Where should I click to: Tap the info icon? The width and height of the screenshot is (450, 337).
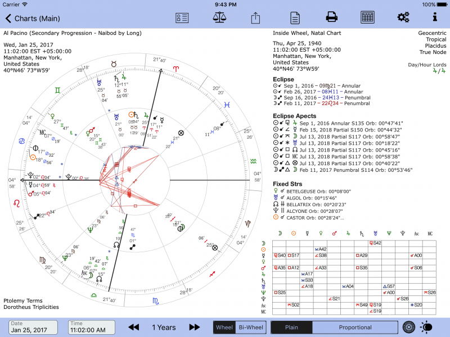[x=435, y=17]
